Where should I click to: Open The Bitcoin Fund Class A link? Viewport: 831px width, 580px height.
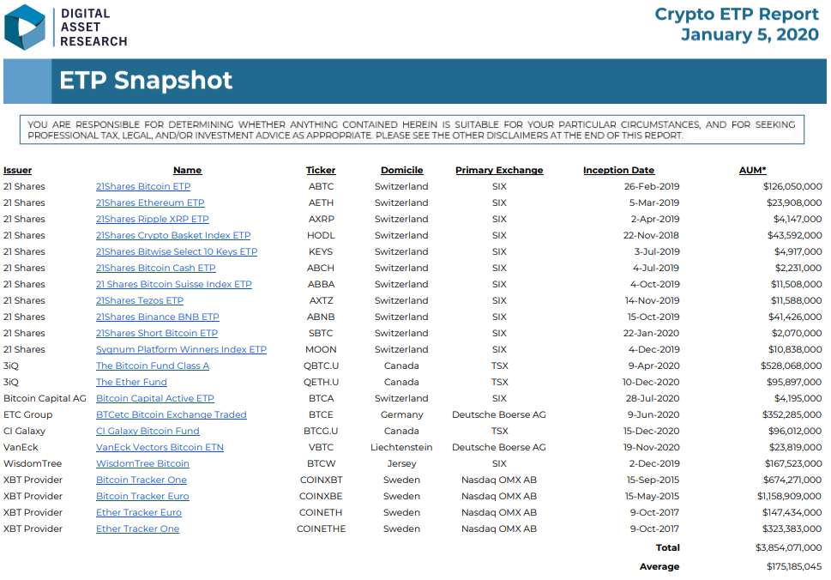coord(153,366)
